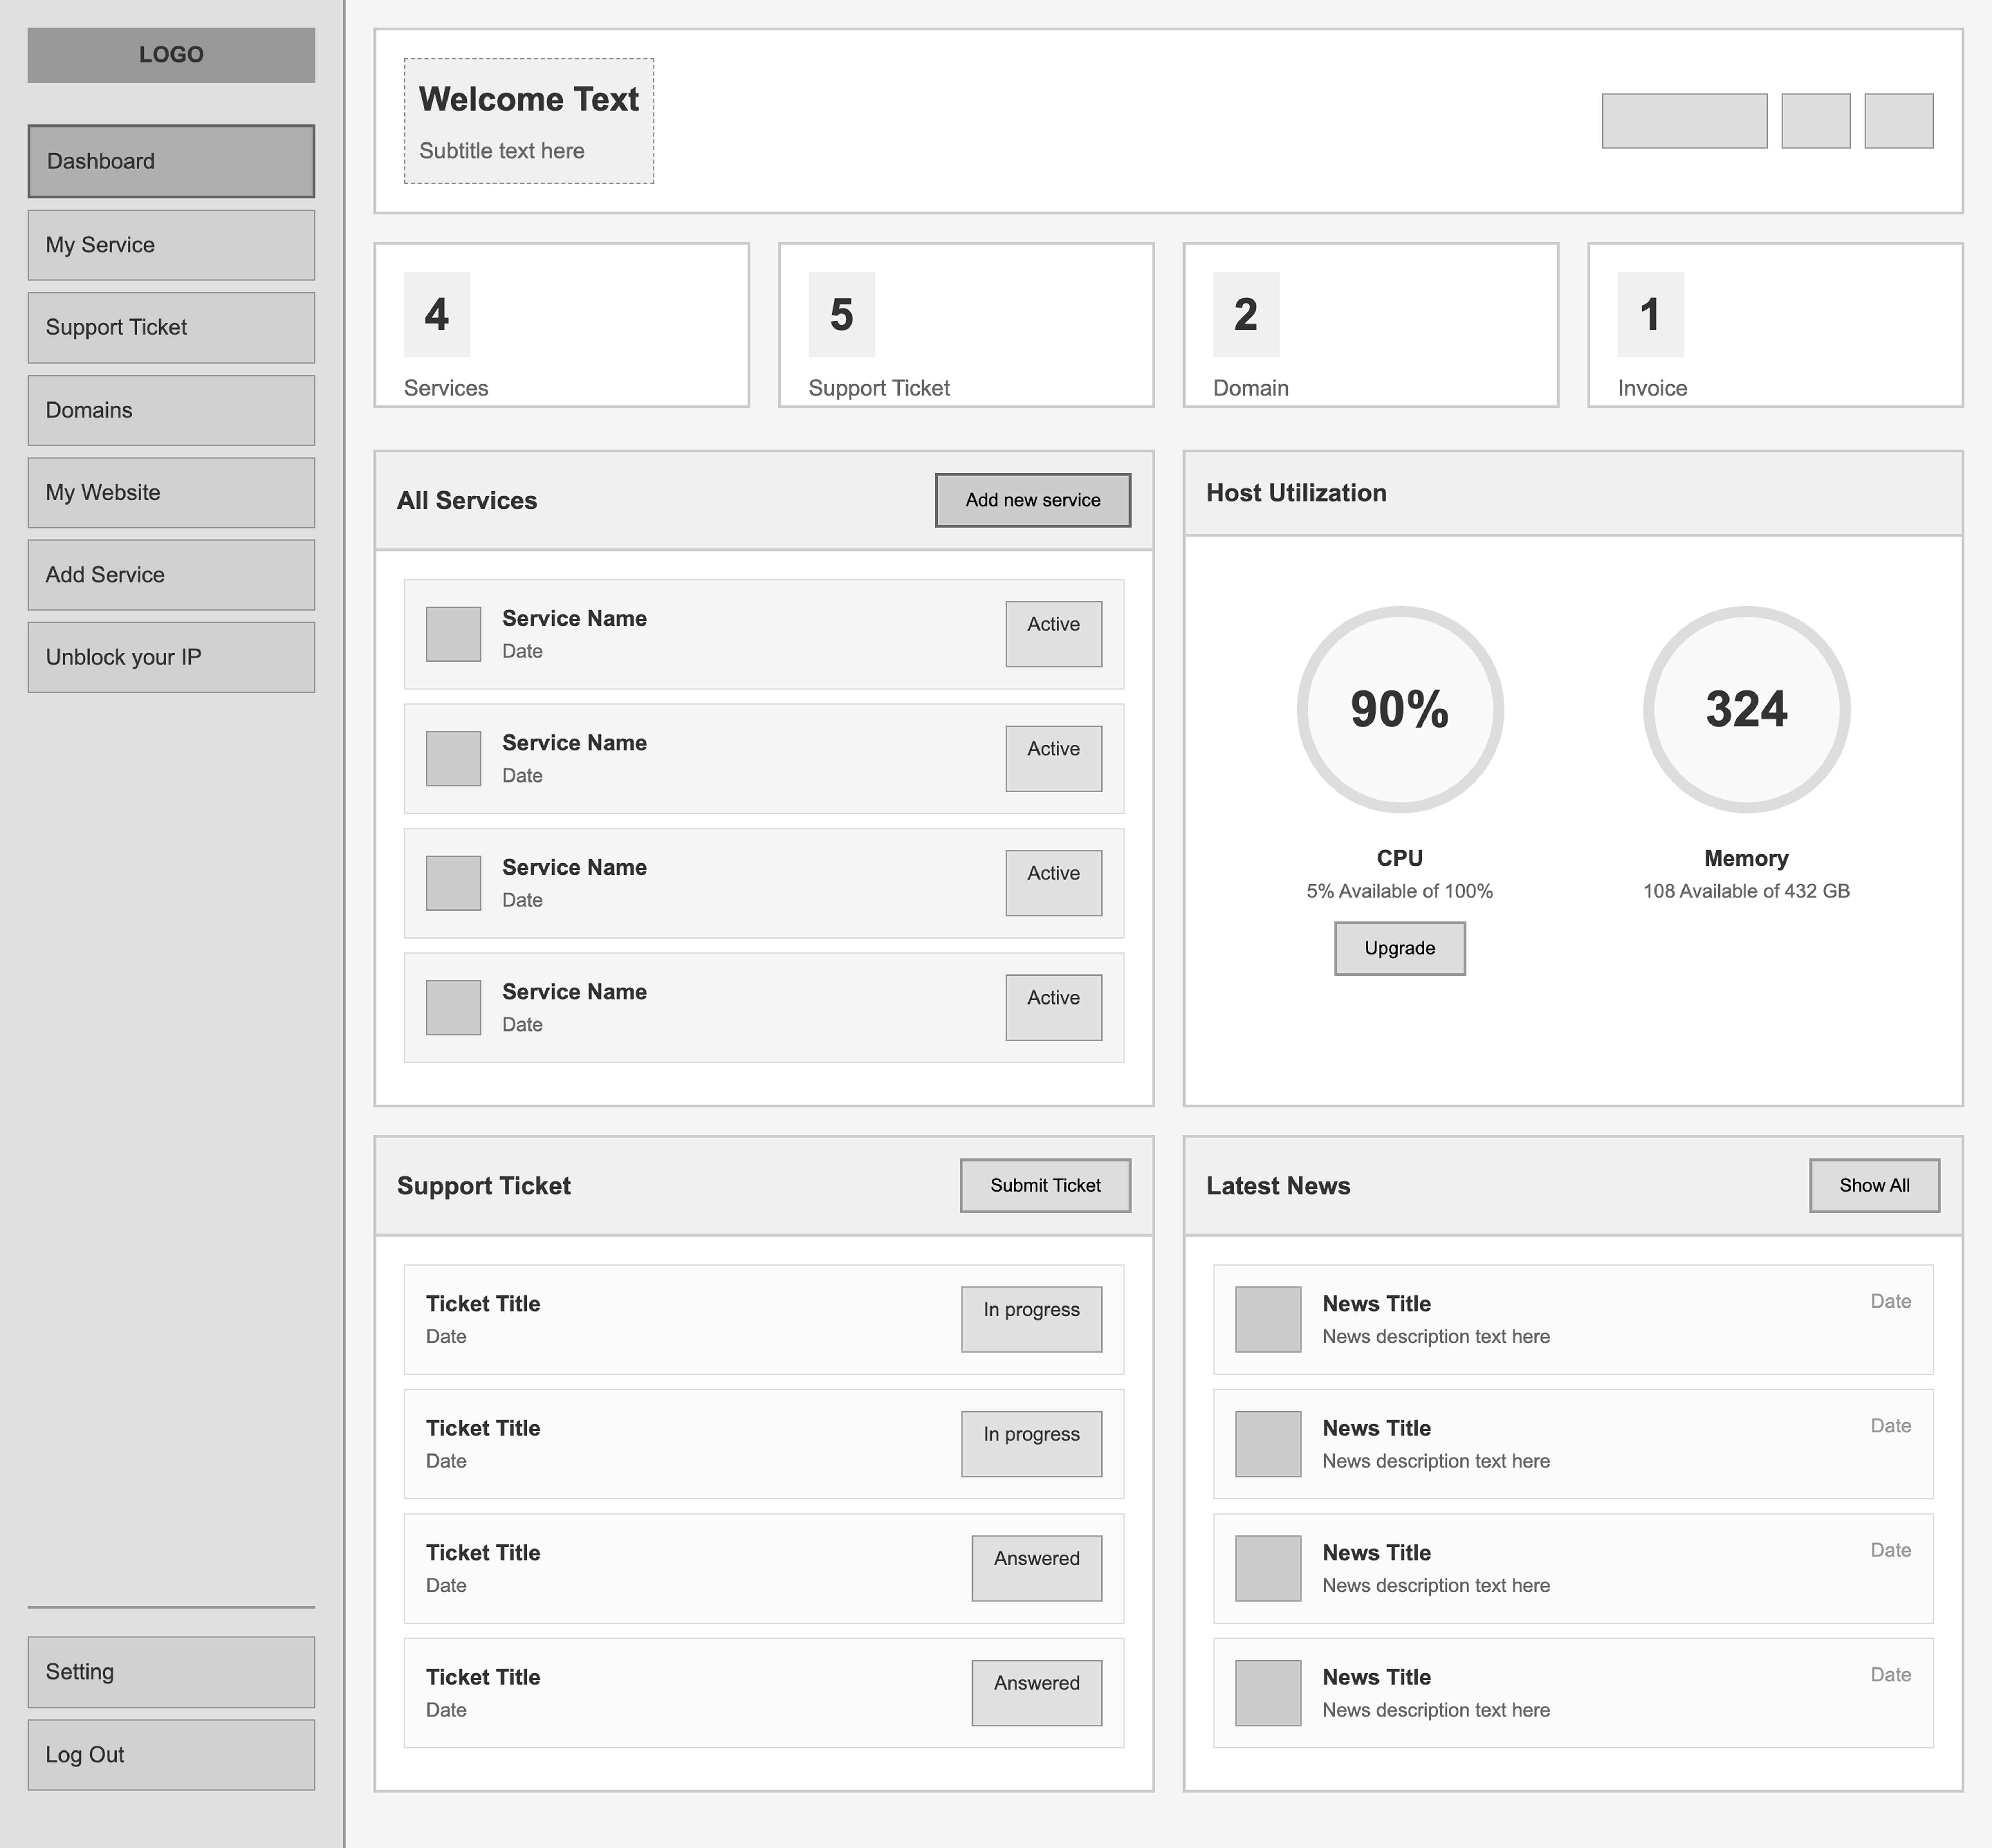Click the Upgrade button under CPU usage
This screenshot has height=1848, width=1992.
click(1399, 948)
